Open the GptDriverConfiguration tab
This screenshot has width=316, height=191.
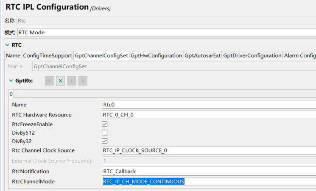[252, 55]
